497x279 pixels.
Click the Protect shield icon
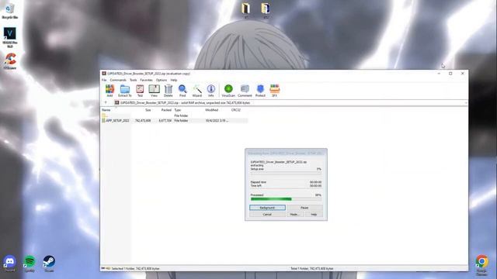coord(260,91)
